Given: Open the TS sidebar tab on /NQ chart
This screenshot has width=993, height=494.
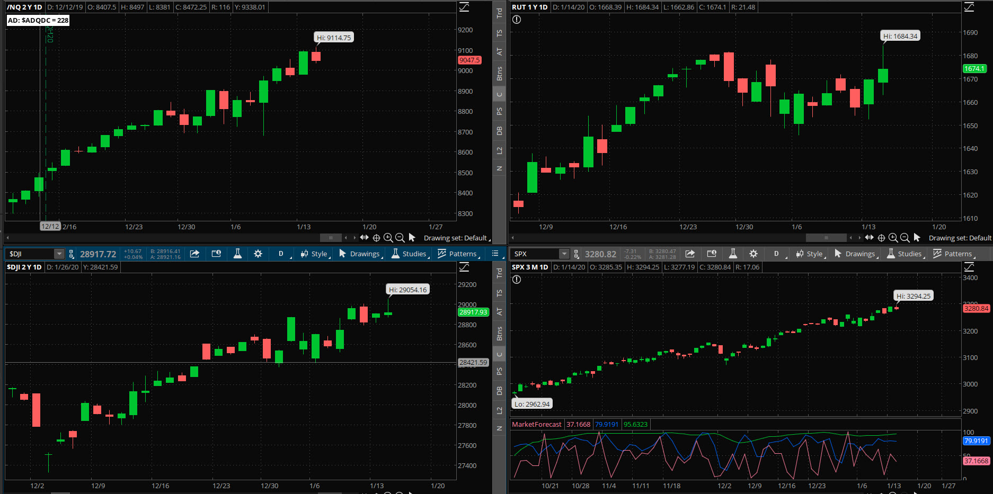Looking at the screenshot, I should [499, 33].
